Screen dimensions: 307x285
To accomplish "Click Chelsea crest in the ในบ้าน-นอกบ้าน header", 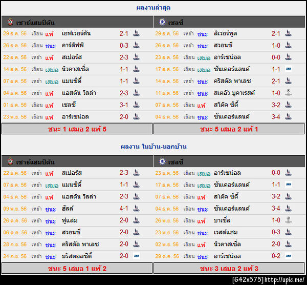I will [162, 161].
